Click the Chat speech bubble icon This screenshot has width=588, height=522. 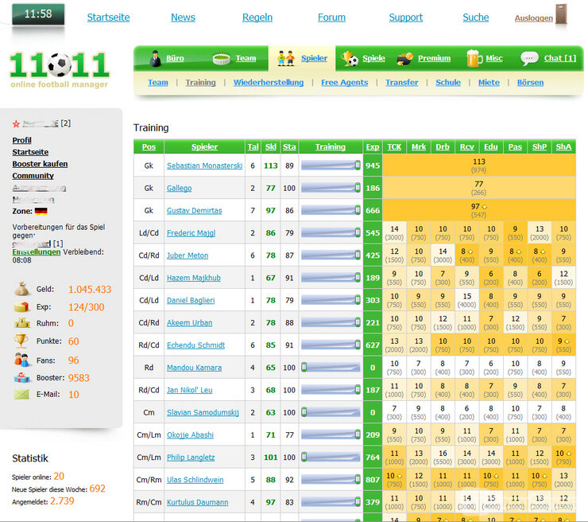pos(529,59)
